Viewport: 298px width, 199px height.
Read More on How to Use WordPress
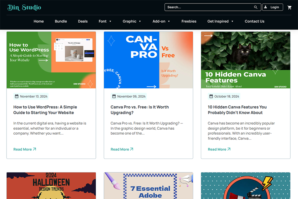coord(25,149)
